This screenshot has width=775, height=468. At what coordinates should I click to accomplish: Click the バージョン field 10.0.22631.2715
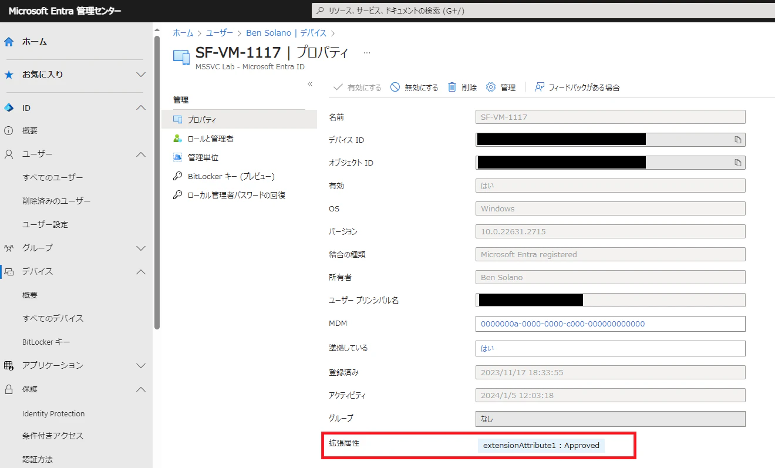point(610,231)
